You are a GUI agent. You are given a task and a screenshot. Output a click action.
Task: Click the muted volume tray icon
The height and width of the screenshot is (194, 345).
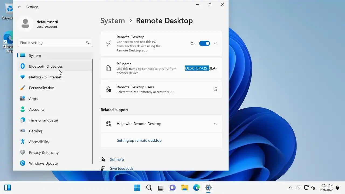click(313, 188)
